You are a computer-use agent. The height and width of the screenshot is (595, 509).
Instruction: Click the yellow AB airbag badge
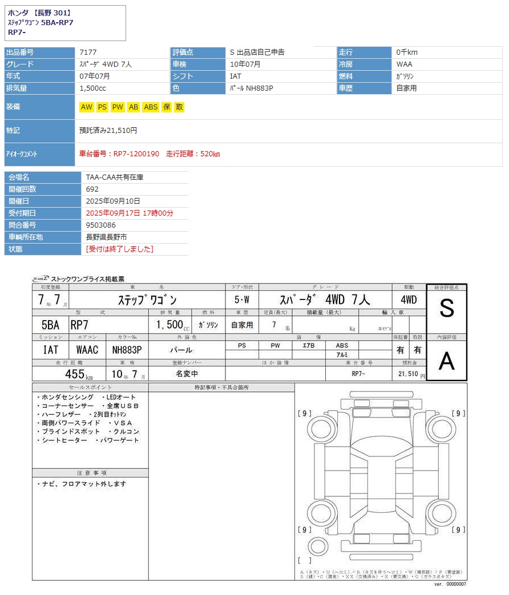pyautogui.click(x=134, y=107)
